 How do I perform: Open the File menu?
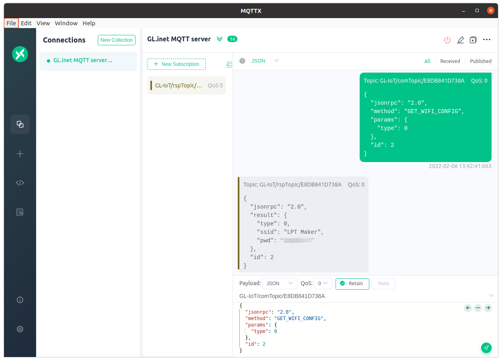click(x=11, y=23)
